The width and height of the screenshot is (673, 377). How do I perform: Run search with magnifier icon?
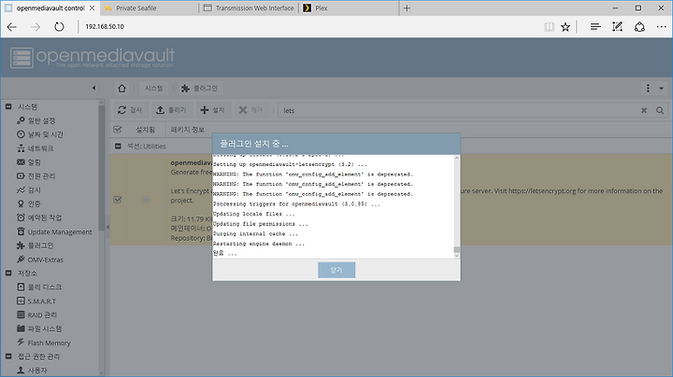coord(660,110)
